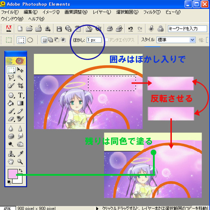Screen dimensions: 210x210
Task: Open the 編集(E) menu
Action: point(30,12)
